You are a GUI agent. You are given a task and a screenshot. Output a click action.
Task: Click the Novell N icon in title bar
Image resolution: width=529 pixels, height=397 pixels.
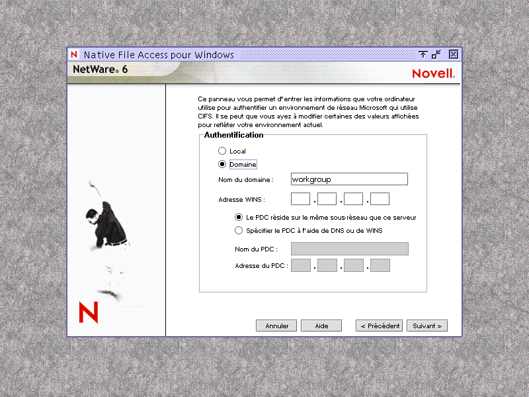74,54
